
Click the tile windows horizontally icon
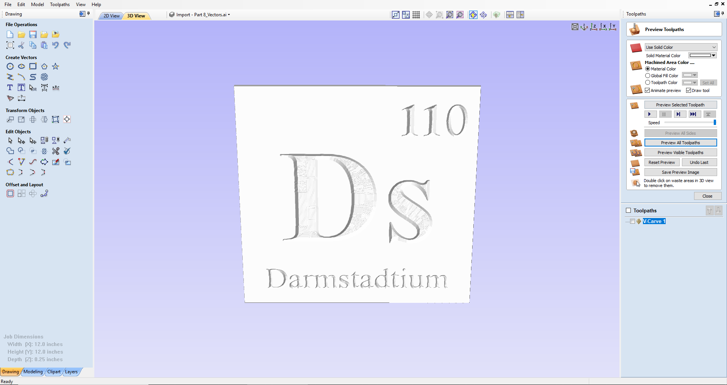[510, 15]
